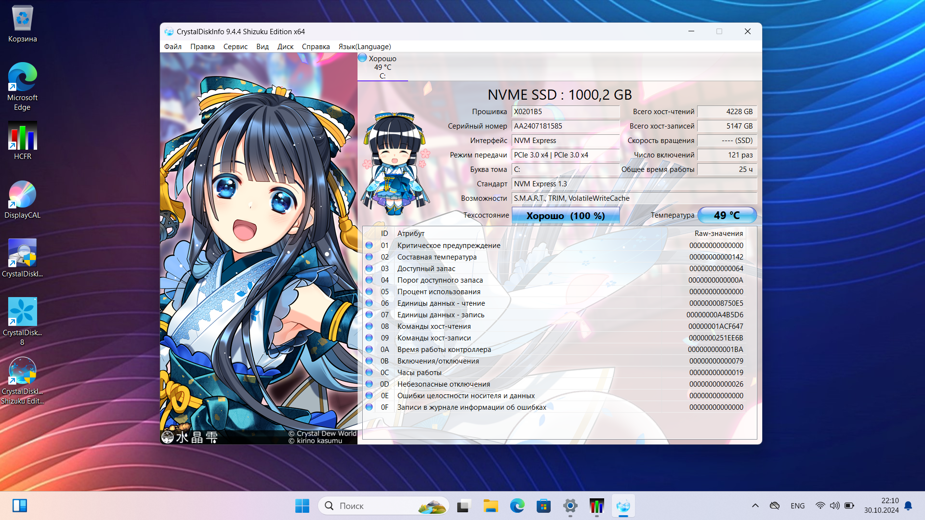
Task: Click the Shizuku chibi character icon
Action: 396,164
